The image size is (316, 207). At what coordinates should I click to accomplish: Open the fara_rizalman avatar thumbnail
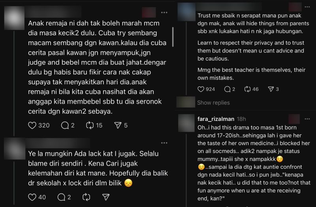tap(186, 123)
